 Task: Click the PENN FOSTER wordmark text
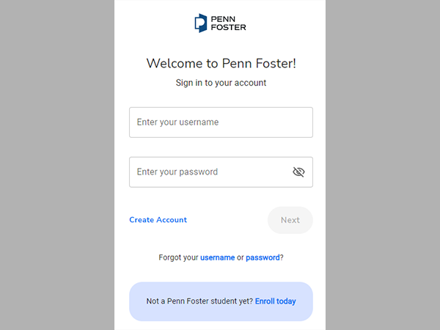228,23
